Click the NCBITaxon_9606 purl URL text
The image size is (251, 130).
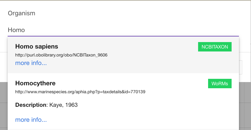pos(61,55)
